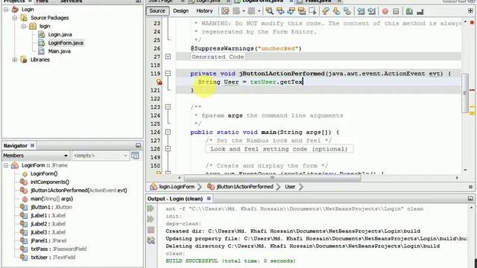Collapse the Source Packages node
This screenshot has width=477, height=268.
tap(15, 18)
